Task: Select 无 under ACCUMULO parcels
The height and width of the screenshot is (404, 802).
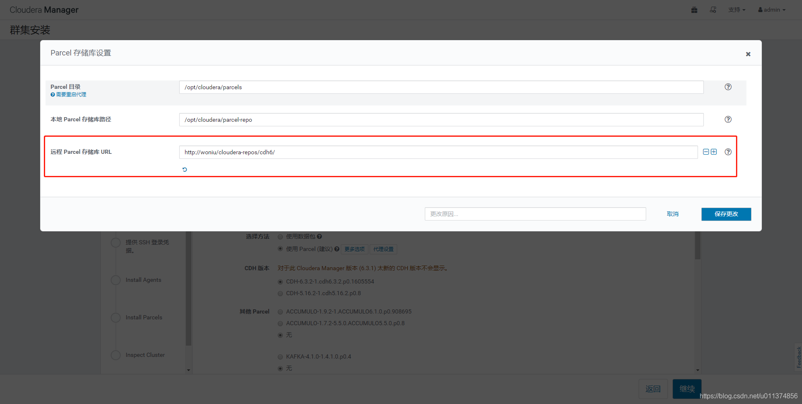Action: pyautogui.click(x=280, y=335)
